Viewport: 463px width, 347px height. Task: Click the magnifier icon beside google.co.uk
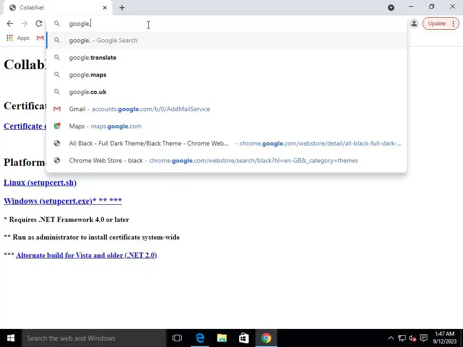pos(57,92)
